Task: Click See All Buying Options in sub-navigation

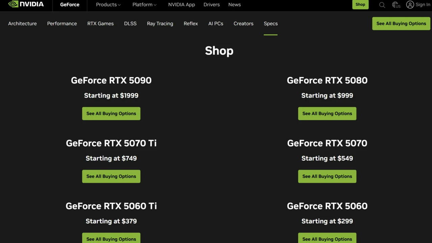Action: click(401, 24)
